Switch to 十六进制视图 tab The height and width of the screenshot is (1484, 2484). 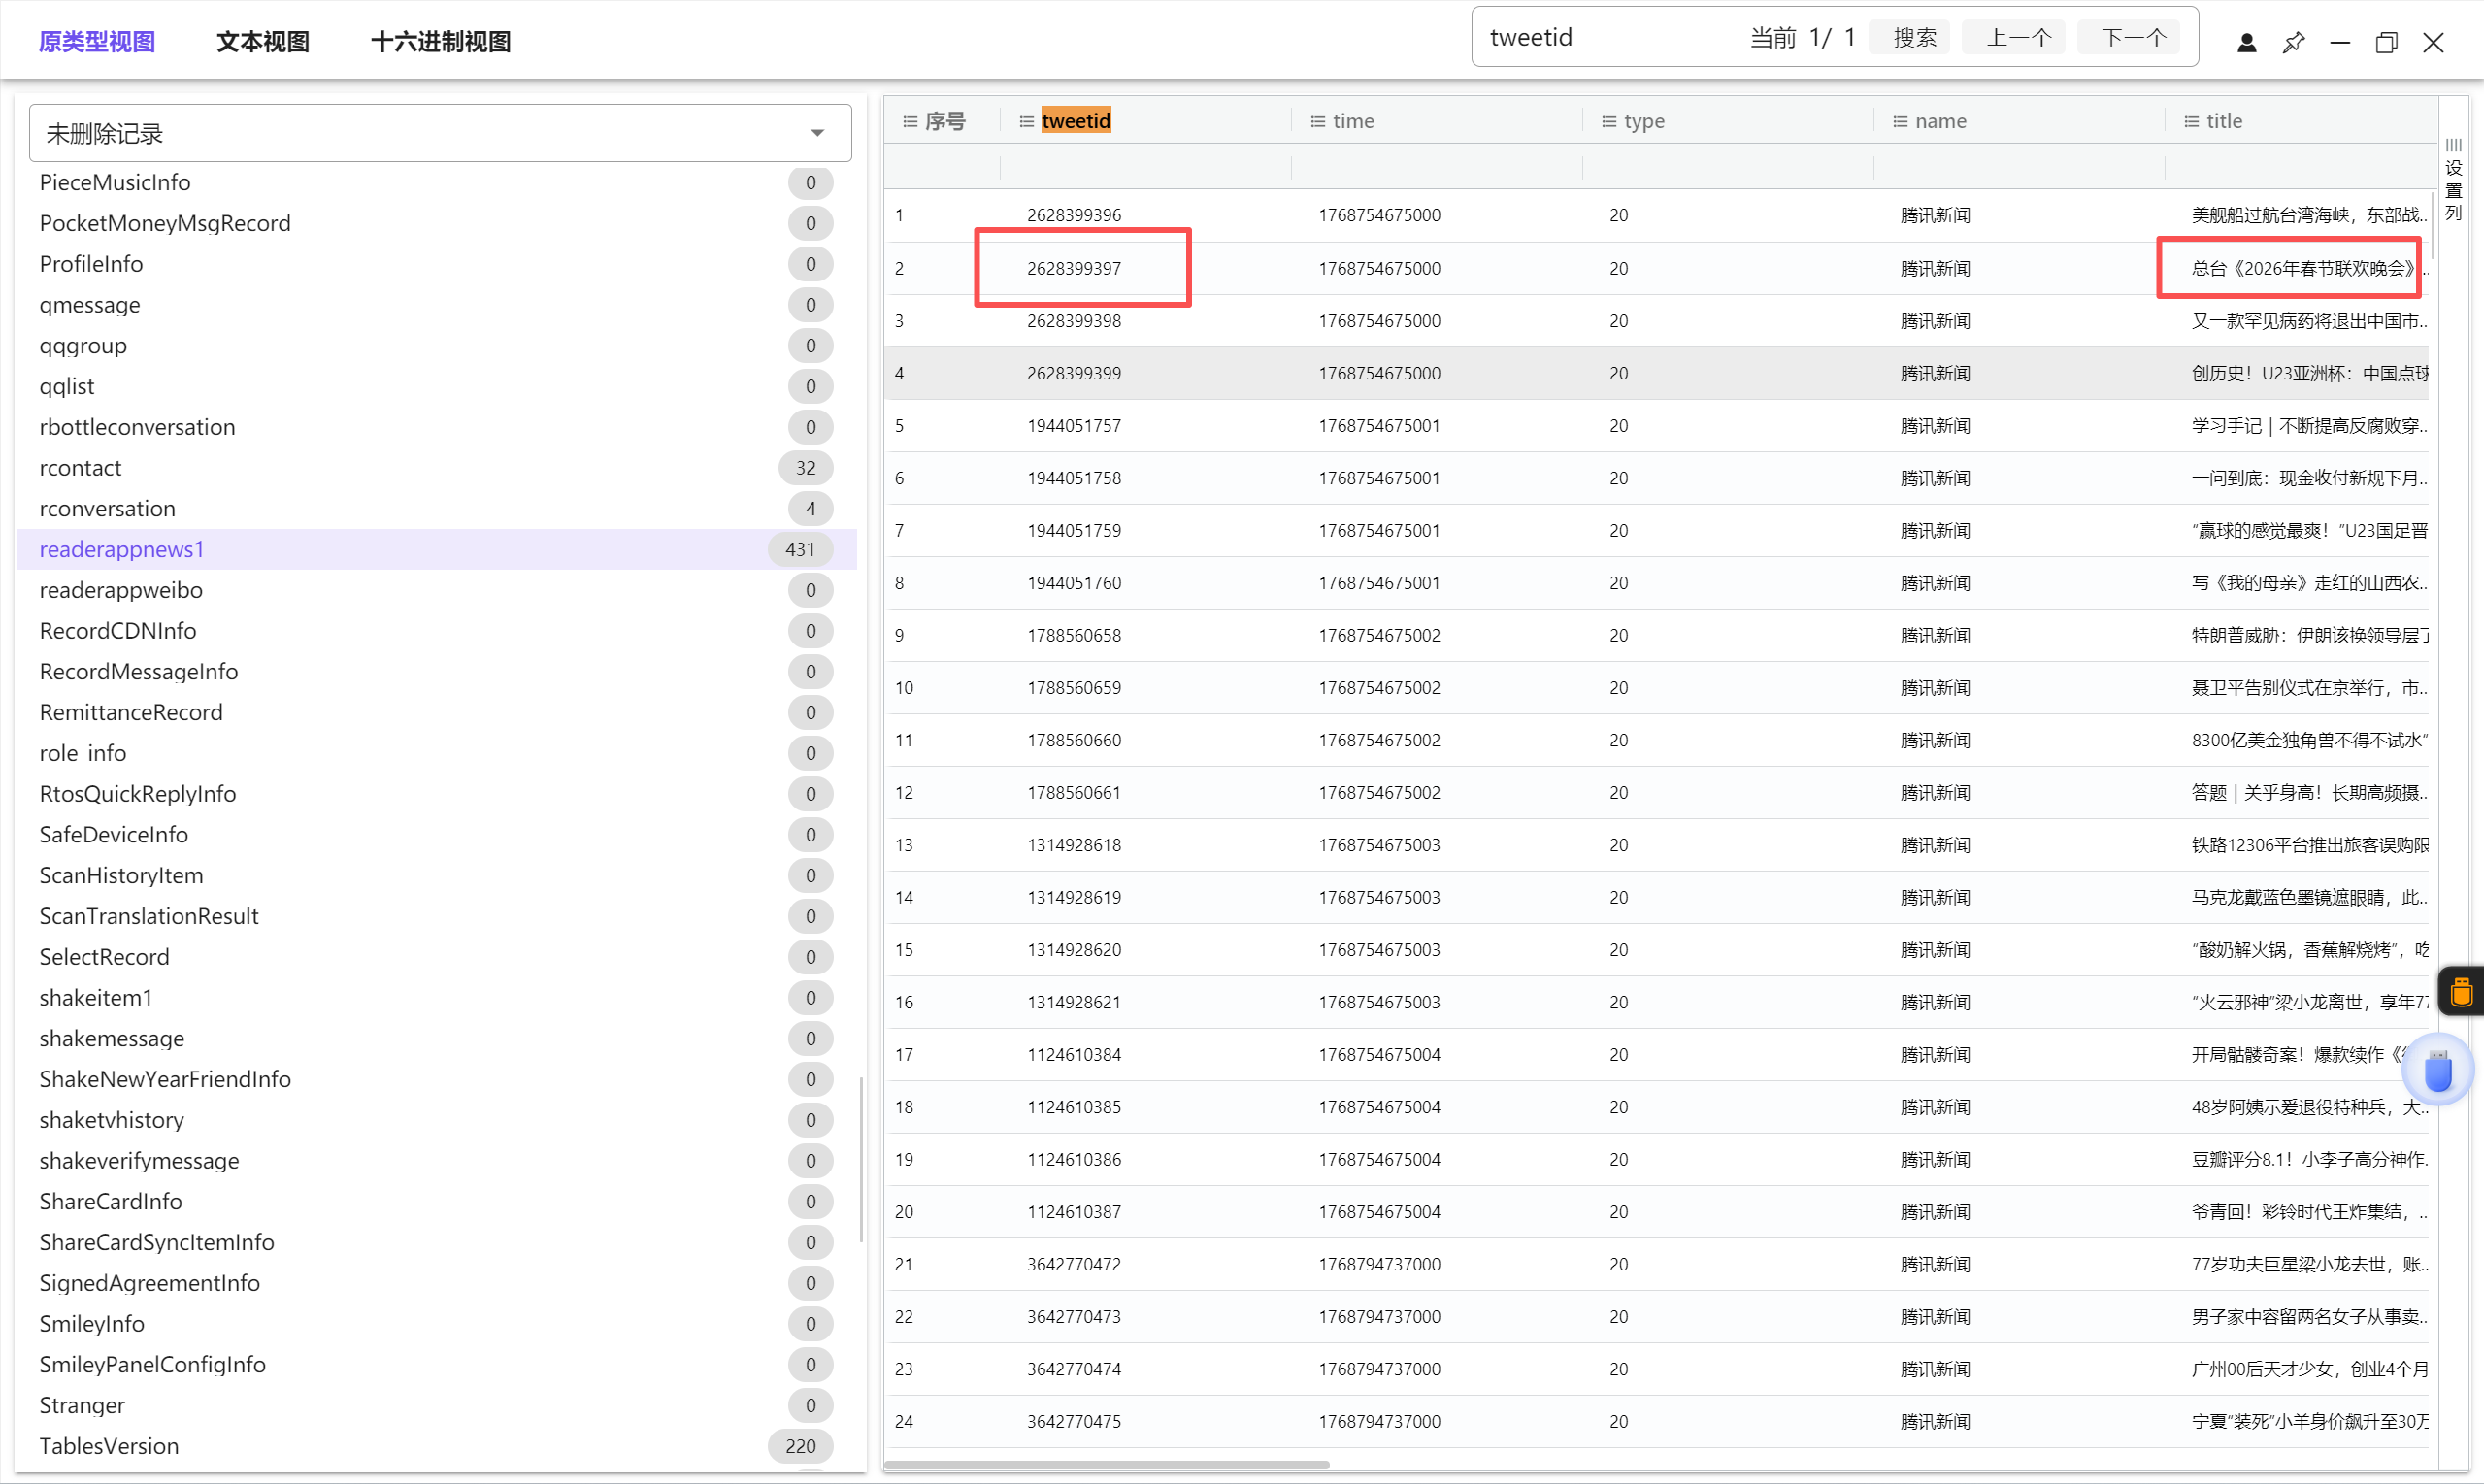pos(441,41)
